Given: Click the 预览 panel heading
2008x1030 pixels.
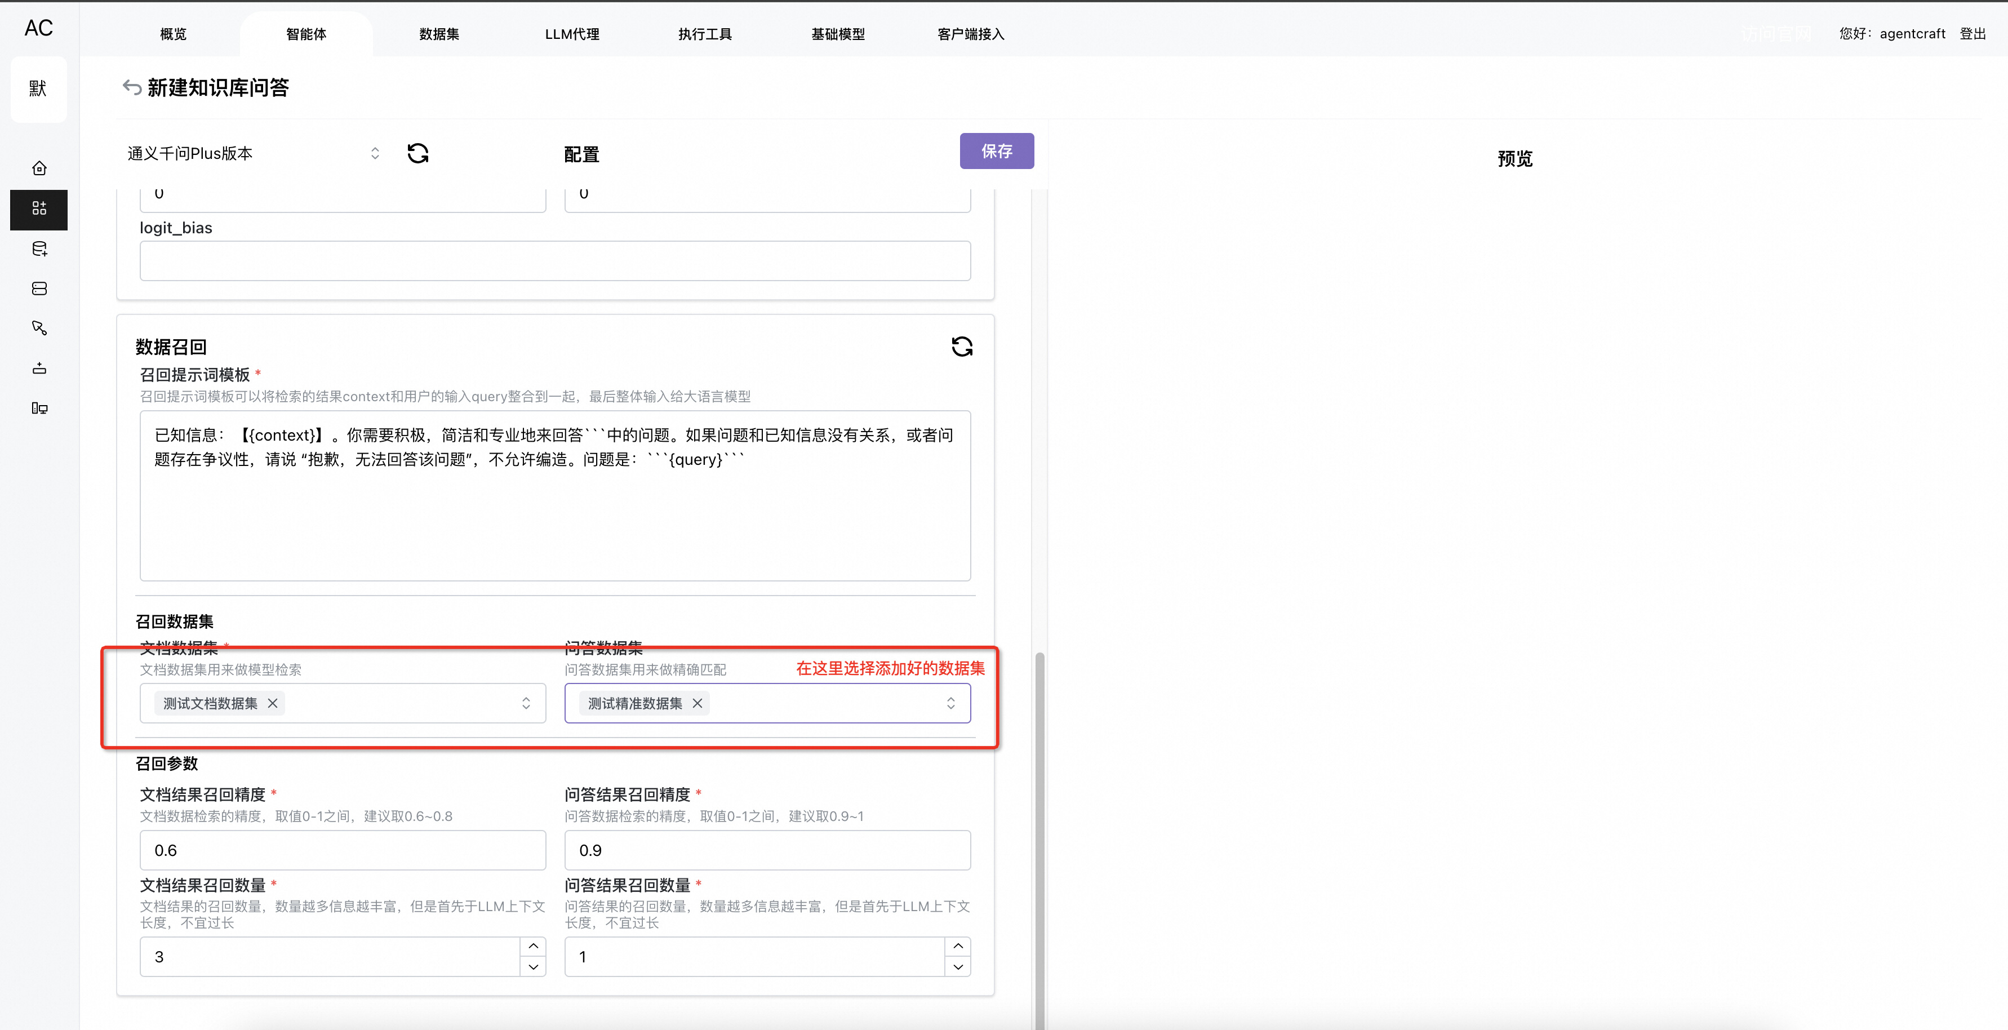Looking at the screenshot, I should (1514, 159).
